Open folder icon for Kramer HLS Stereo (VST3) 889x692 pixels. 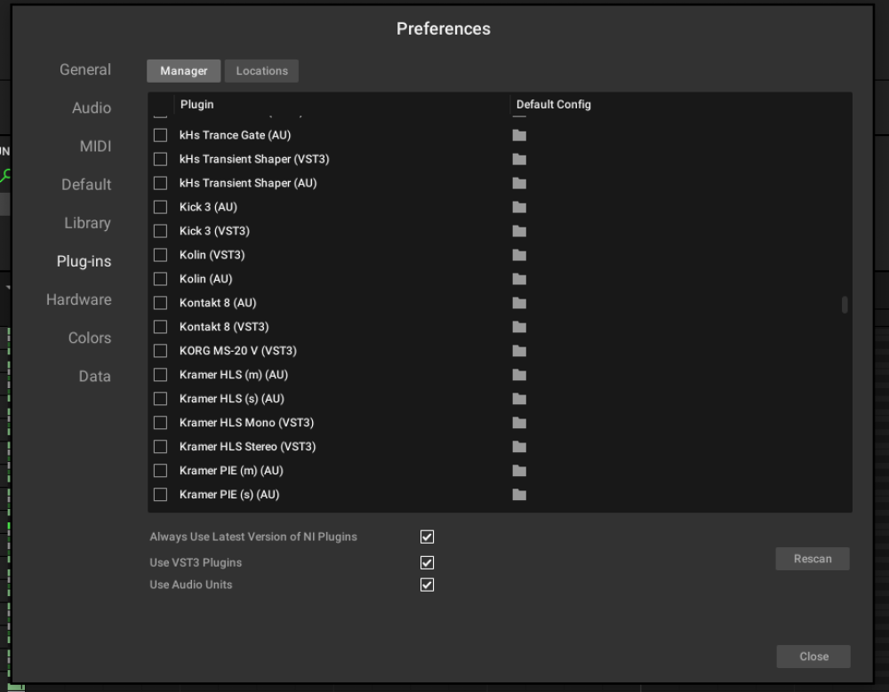[519, 447]
